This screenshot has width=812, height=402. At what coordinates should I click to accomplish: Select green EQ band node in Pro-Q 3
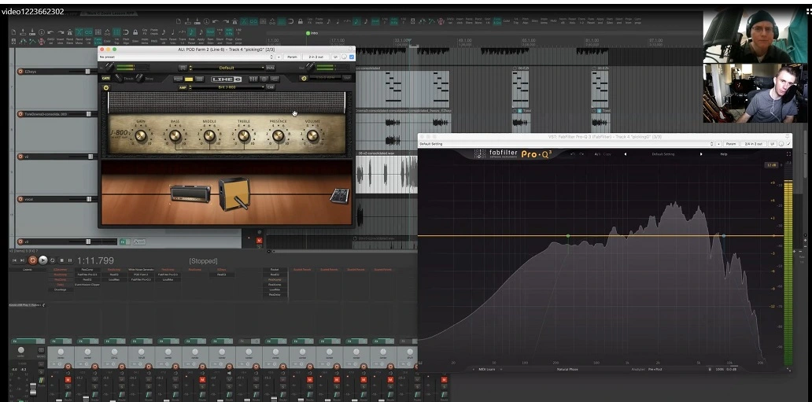568,236
